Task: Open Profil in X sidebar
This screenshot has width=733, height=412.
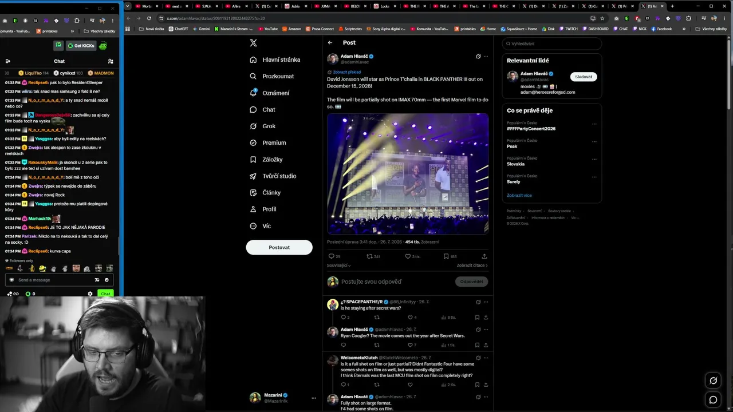Action: [263, 209]
